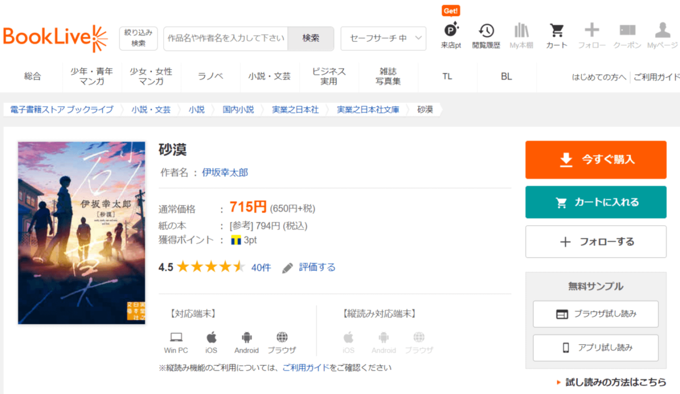
Task: Open author 伊坂幸太郎 link
Action: click(x=225, y=173)
